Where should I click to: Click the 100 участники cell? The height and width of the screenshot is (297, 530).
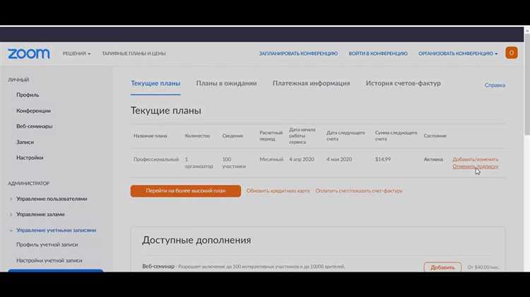(x=234, y=163)
